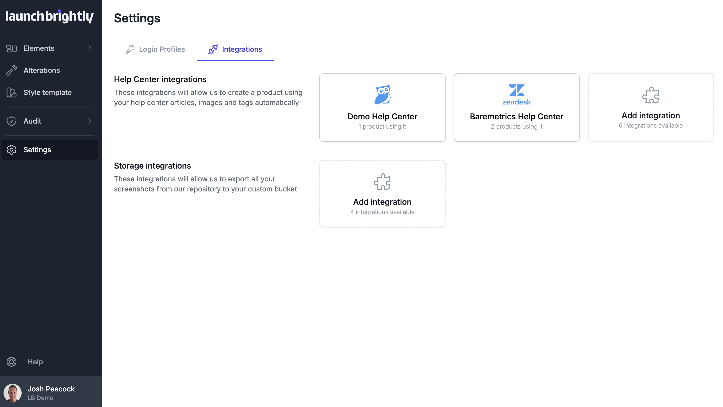Click the Settings gear icon
The height and width of the screenshot is (407, 723).
12,150
